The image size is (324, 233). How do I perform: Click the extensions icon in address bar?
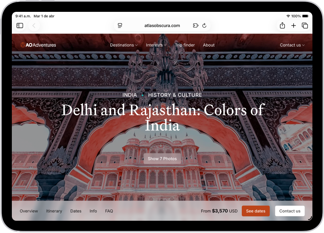point(195,26)
